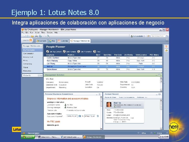
Task: Click the assessment period end date field
Action: click(x=90, y=116)
